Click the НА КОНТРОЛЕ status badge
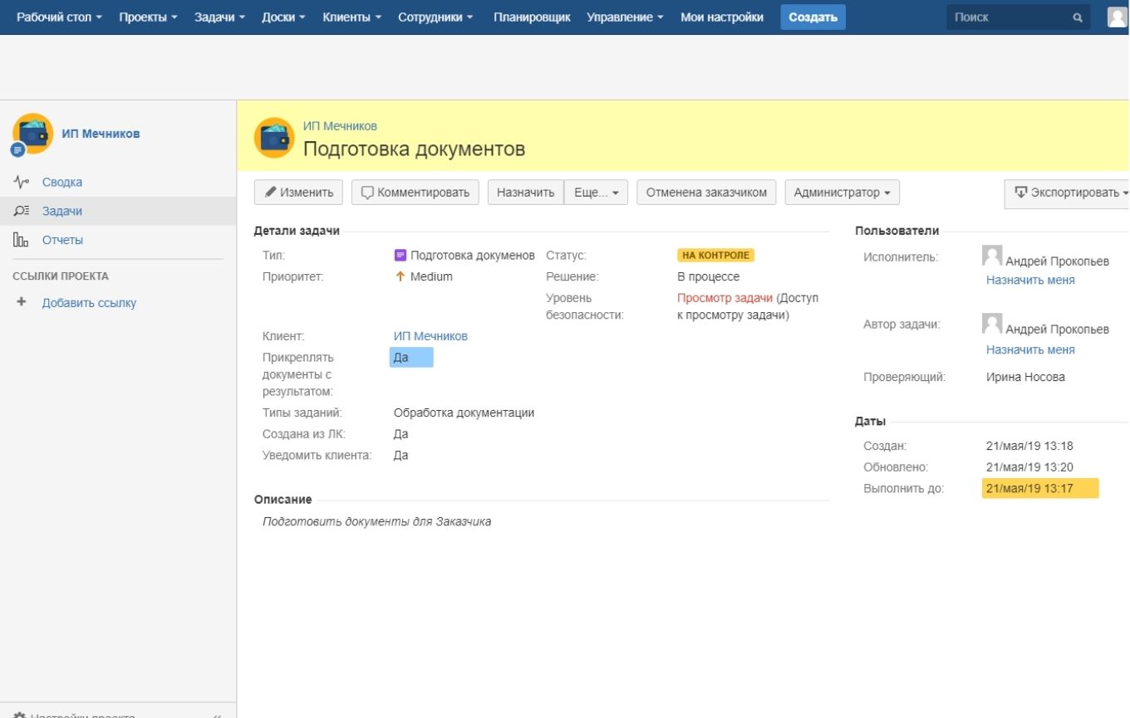Image resolution: width=1130 pixels, height=718 pixels. [715, 256]
